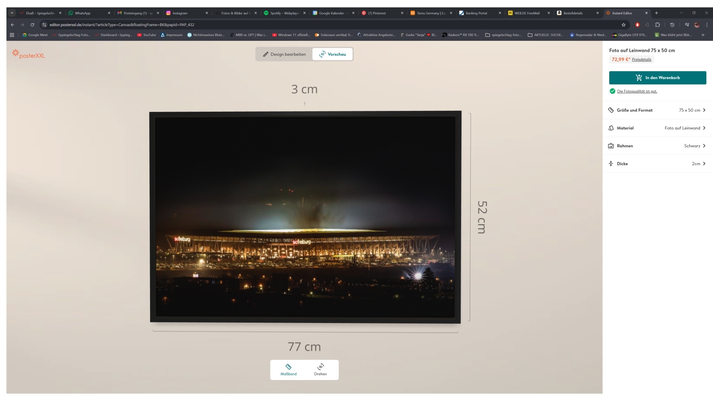Click Die Fotoqualität ist gut link
Viewport: 713px width, 401px height.
(x=637, y=91)
